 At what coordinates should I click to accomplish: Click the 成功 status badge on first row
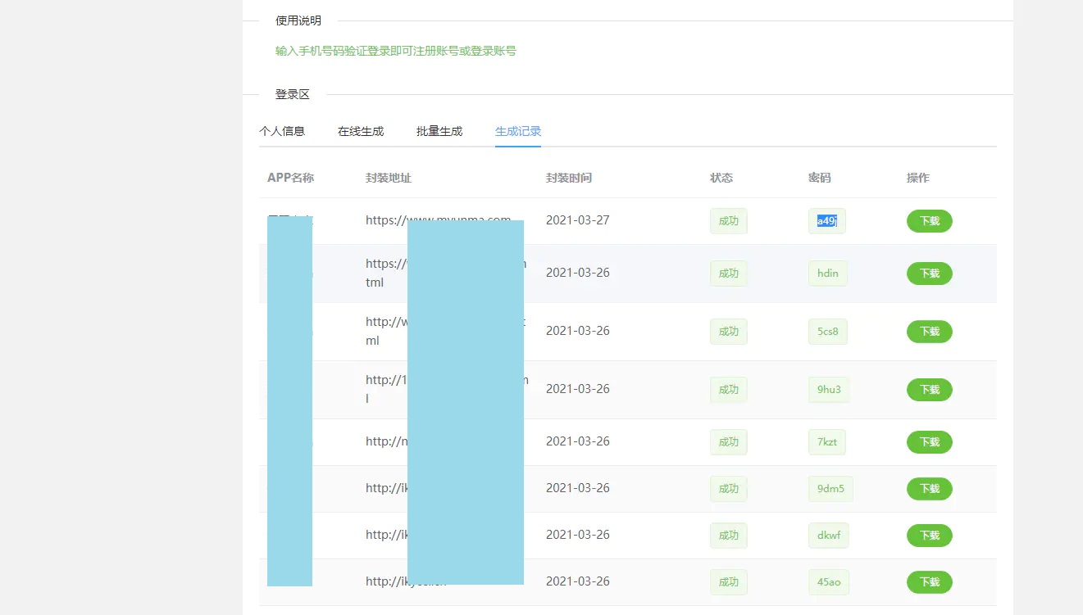pos(728,220)
